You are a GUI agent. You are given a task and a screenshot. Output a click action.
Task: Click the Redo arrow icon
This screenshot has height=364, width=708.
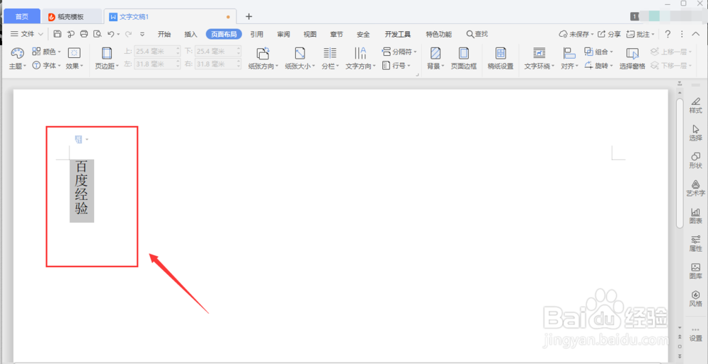128,34
